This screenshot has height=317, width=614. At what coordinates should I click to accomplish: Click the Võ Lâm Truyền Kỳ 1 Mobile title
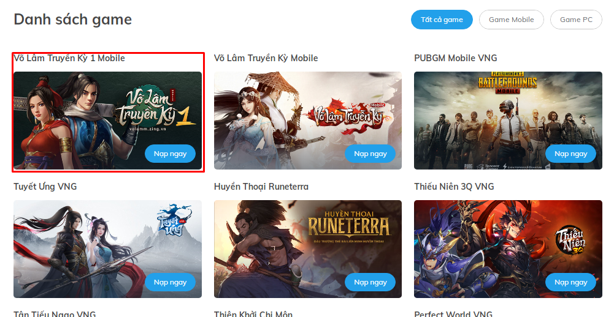coord(69,58)
